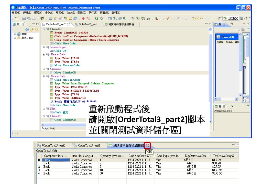Click the New wizard toolbar icon
Screen dimensions: 262x196
pyautogui.click(x=16, y=18)
